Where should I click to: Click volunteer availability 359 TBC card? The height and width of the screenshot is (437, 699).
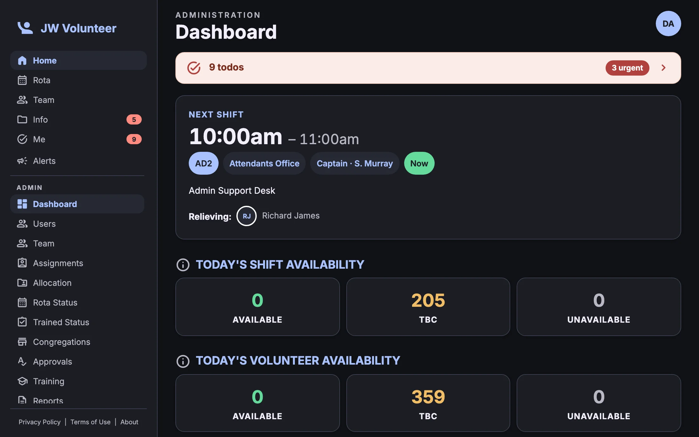tap(428, 403)
